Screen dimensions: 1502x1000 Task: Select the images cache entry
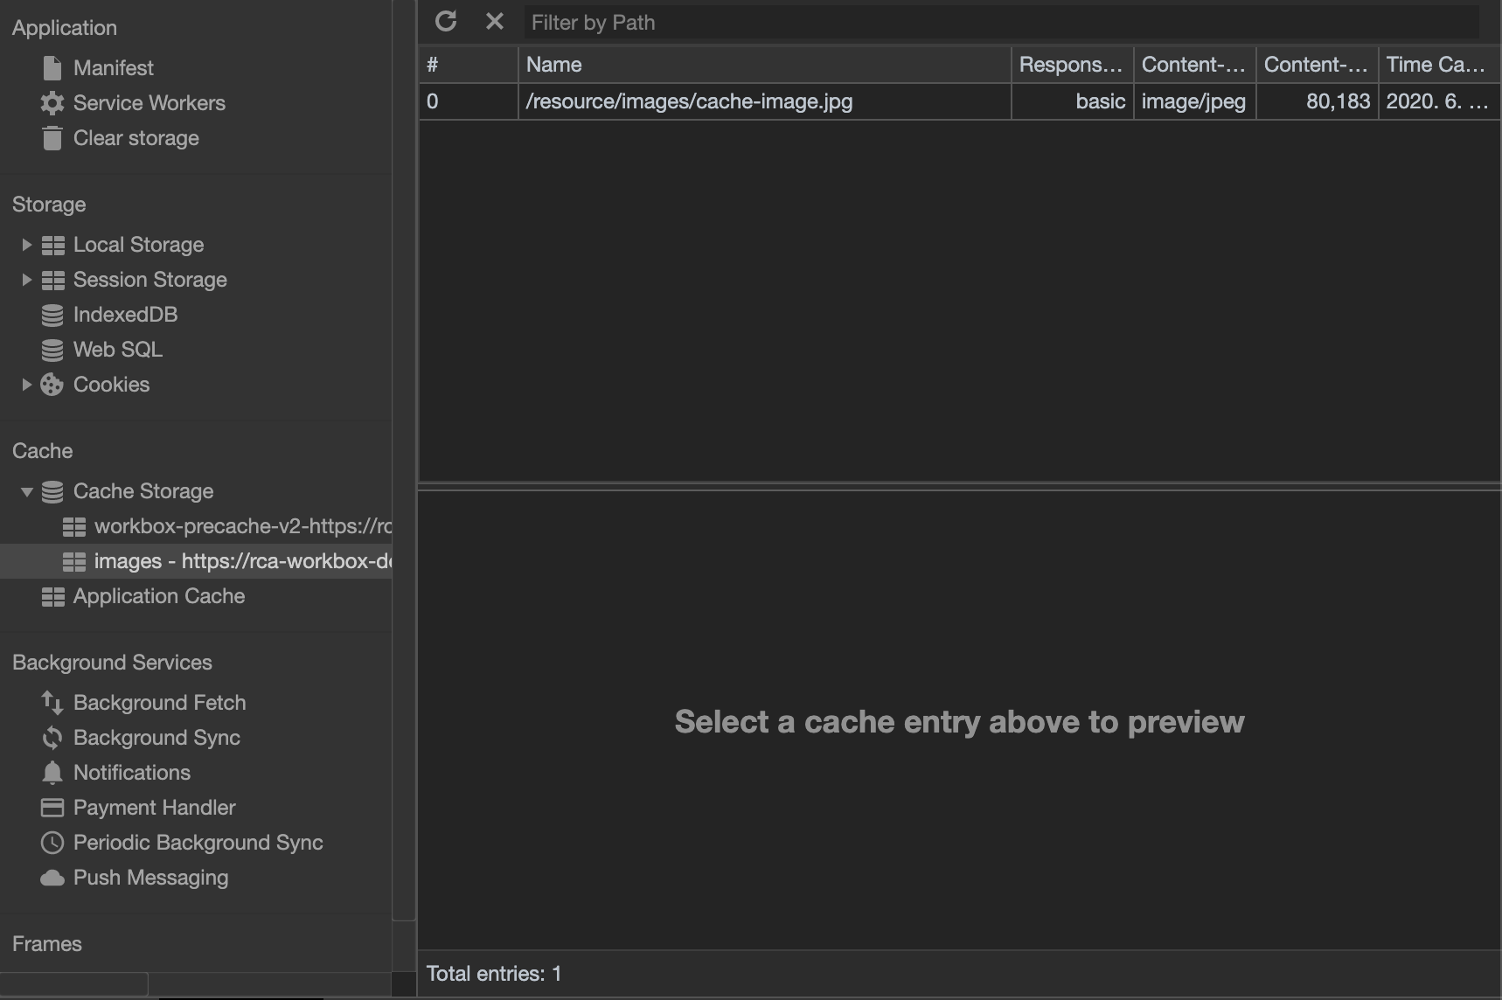point(243,561)
